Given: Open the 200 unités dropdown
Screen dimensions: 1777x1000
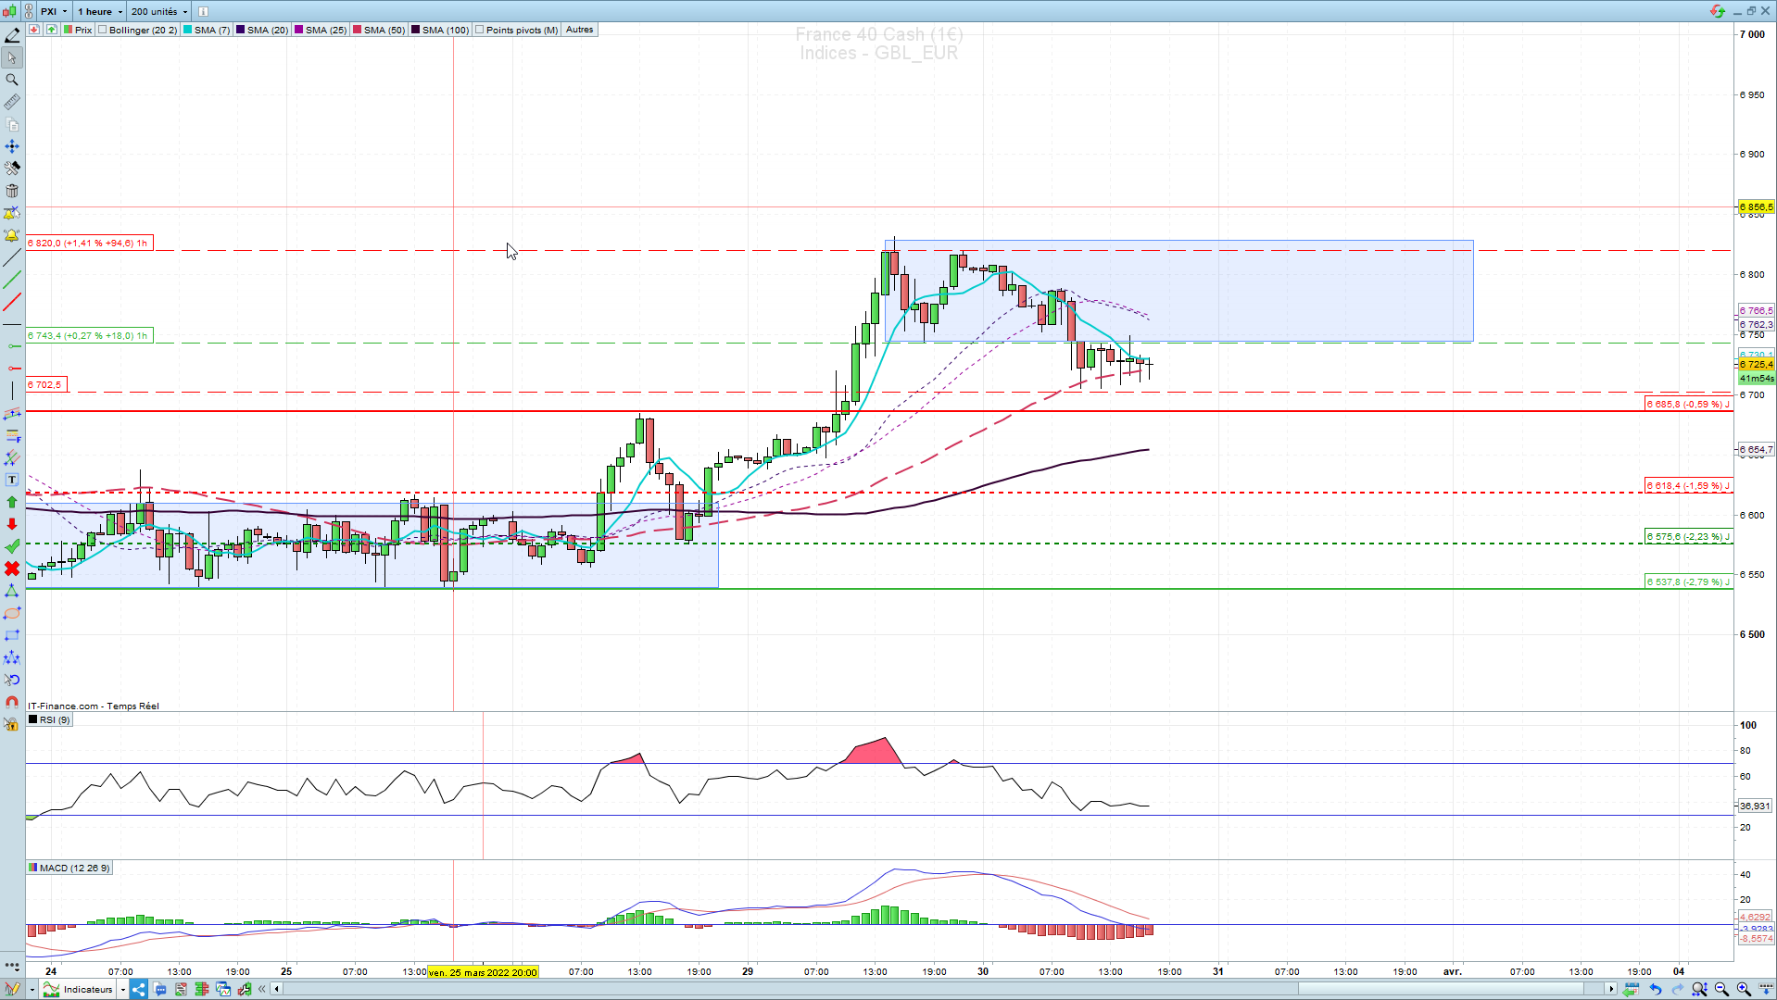Looking at the screenshot, I should point(158,11).
